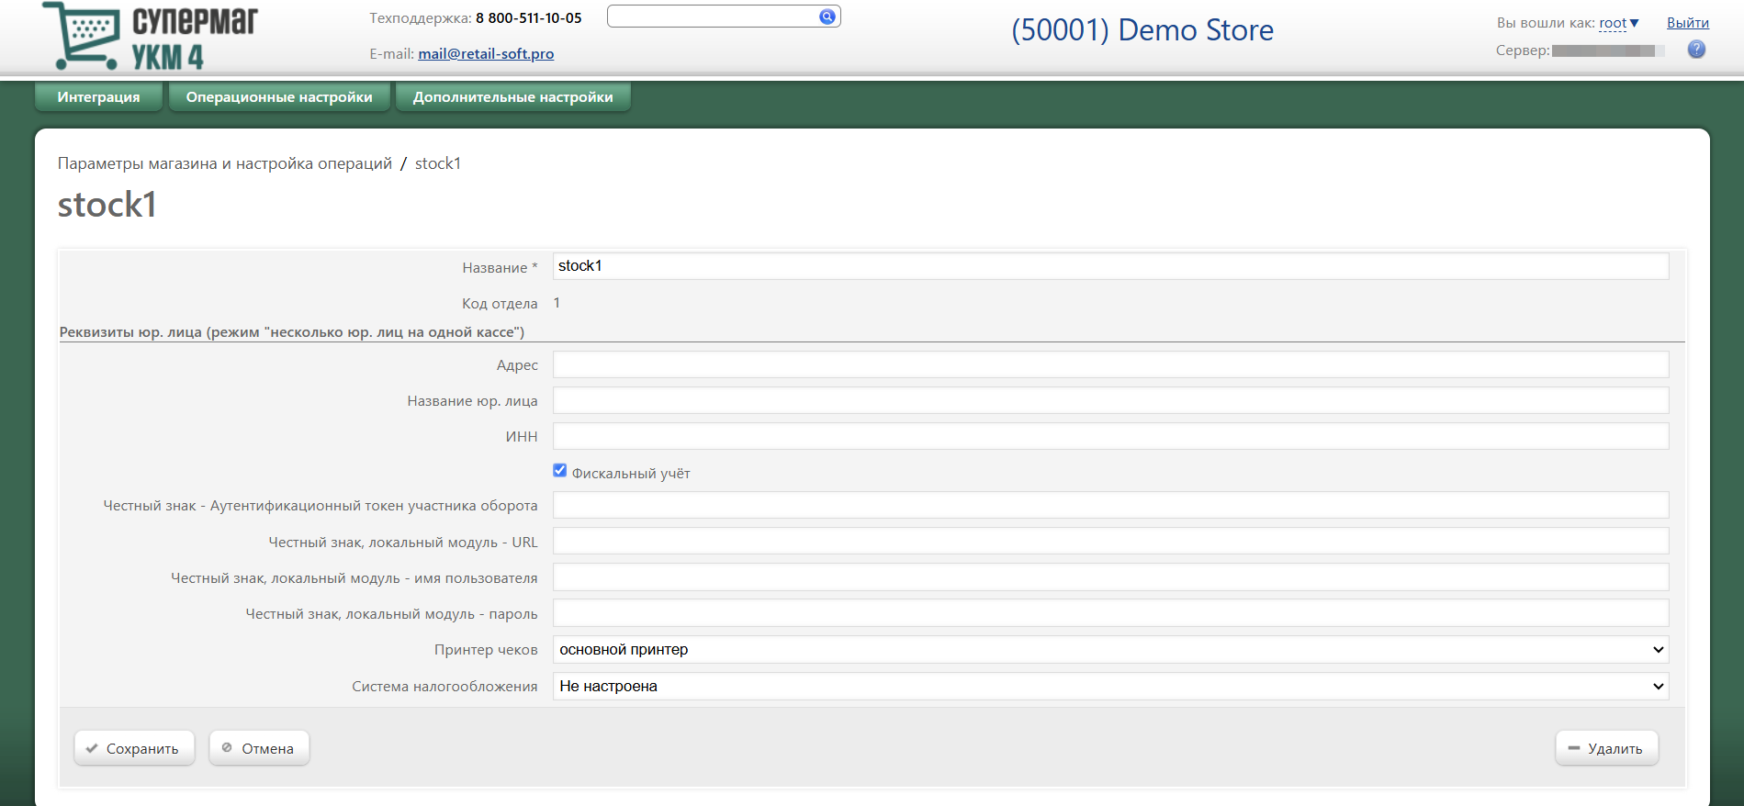
Task: Open the Операционные настройки menu
Action: [x=279, y=97]
